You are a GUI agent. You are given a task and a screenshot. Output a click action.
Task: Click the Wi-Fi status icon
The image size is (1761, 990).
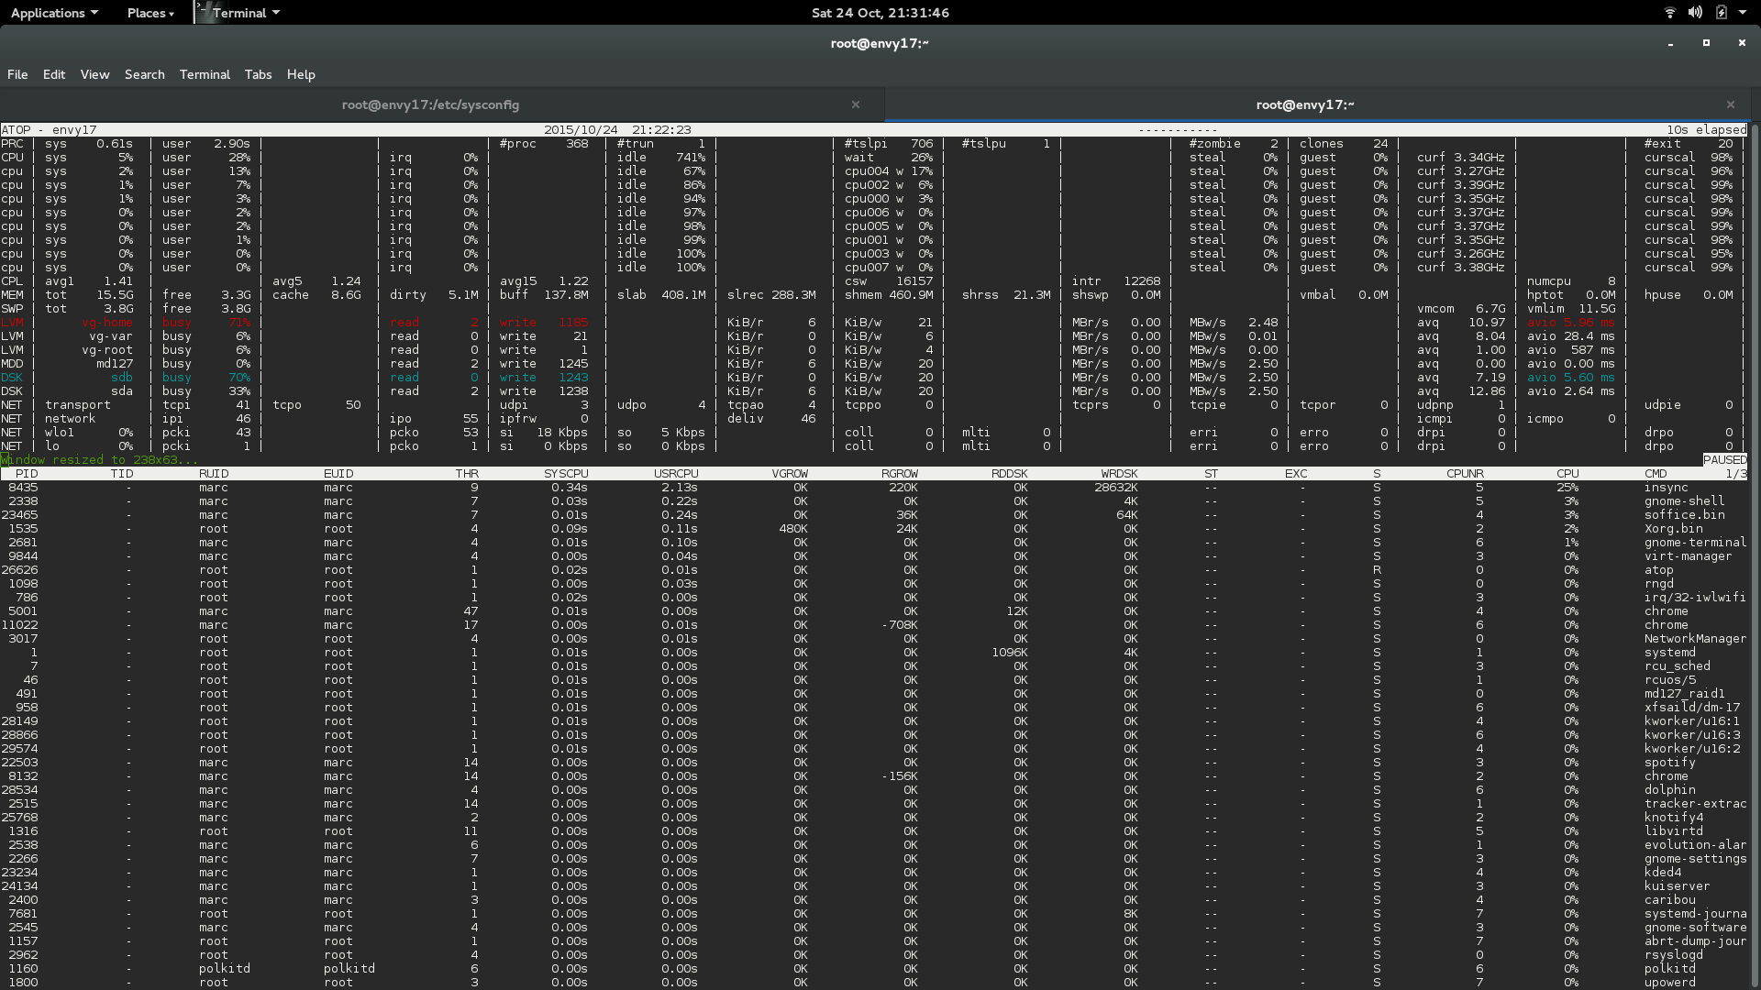[x=1669, y=13]
